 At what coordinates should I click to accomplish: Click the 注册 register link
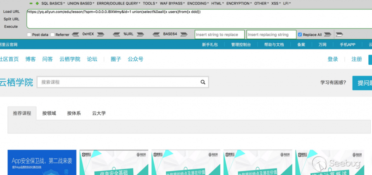(357, 59)
